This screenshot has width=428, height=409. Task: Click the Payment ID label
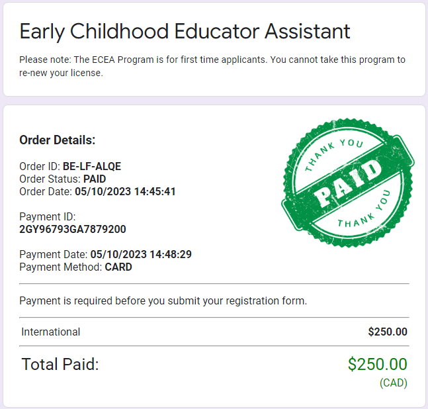point(48,216)
